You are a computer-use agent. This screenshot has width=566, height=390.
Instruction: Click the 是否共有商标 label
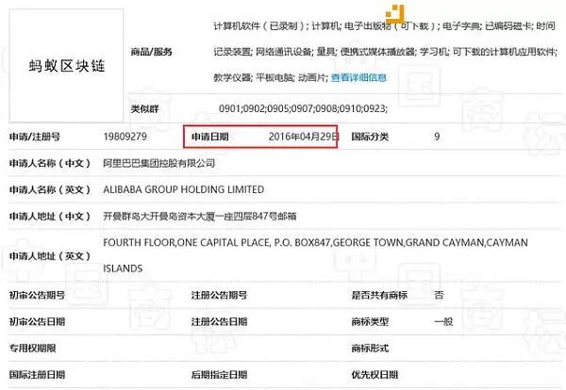(x=379, y=295)
